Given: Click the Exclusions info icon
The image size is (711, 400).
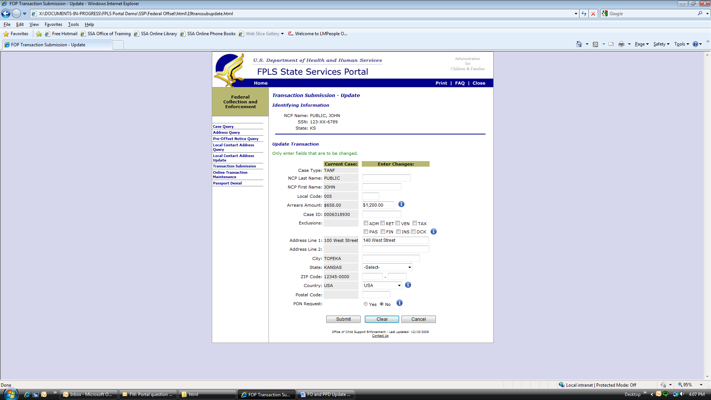Looking at the screenshot, I should click(x=433, y=231).
